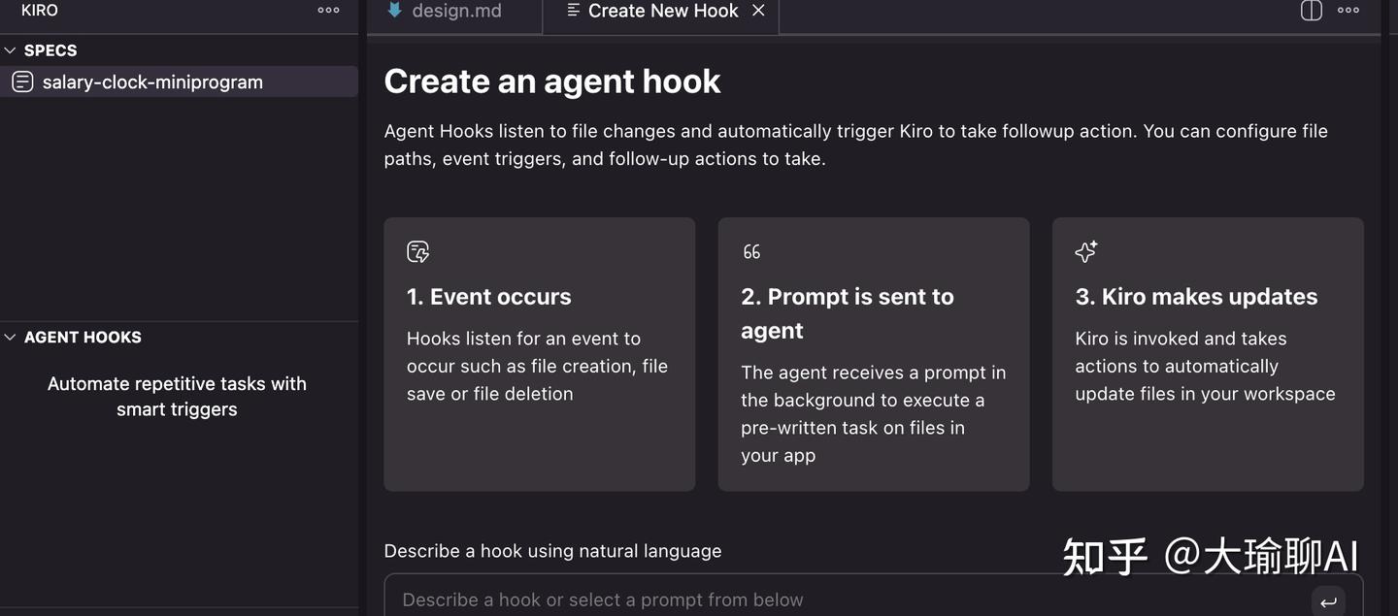
Task: Submit the hook description with enter button
Action: point(1328,601)
